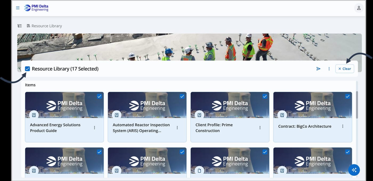373x181 pixels.
Task: Deselect Contract: BigCo Architecture checkbox
Action: pos(347,96)
